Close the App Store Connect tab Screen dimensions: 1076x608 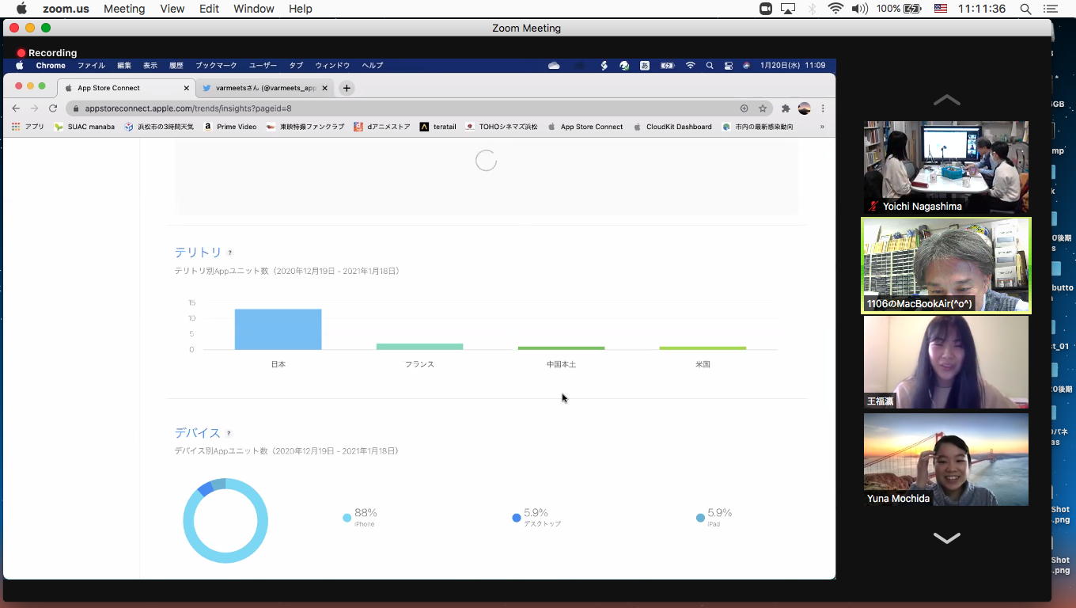point(187,88)
